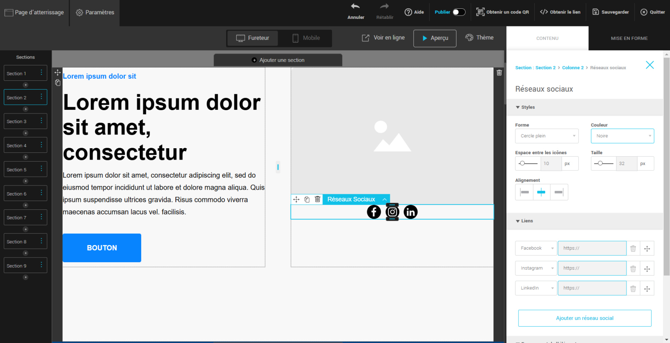Open the Forme dropdown
This screenshot has height=343, width=670.
click(x=546, y=136)
